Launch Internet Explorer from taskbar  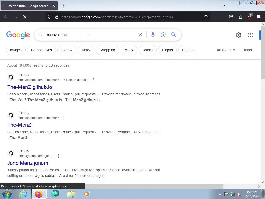click(23, 194)
